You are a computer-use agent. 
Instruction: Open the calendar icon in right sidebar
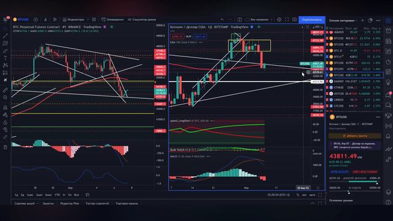(x=388, y=72)
